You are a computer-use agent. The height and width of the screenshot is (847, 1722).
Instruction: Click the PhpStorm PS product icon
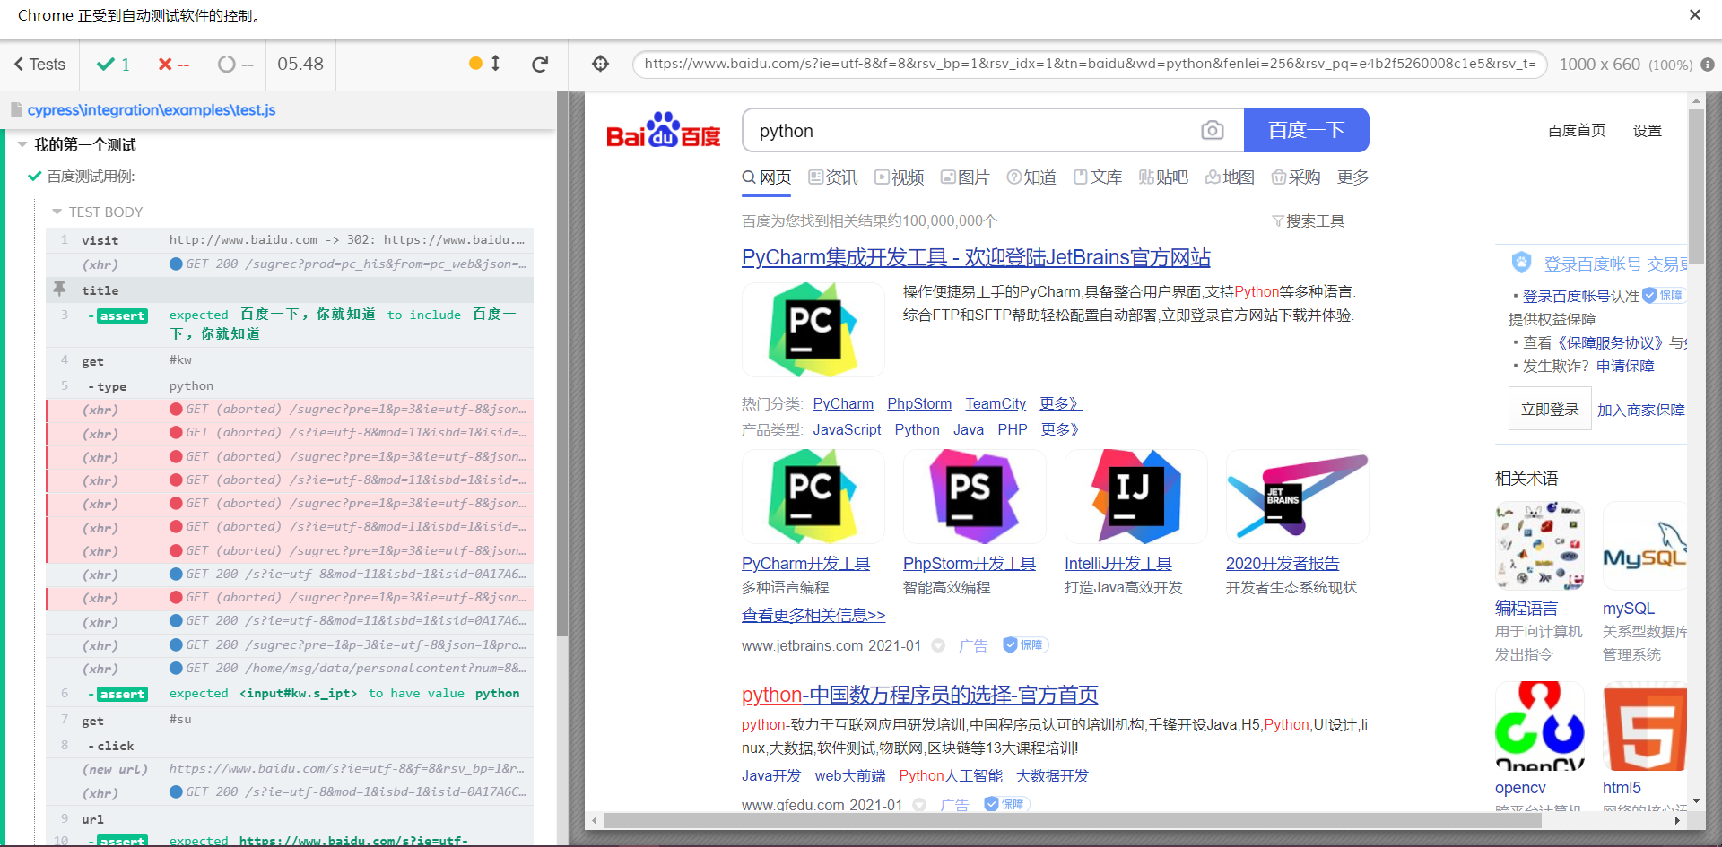point(974,497)
